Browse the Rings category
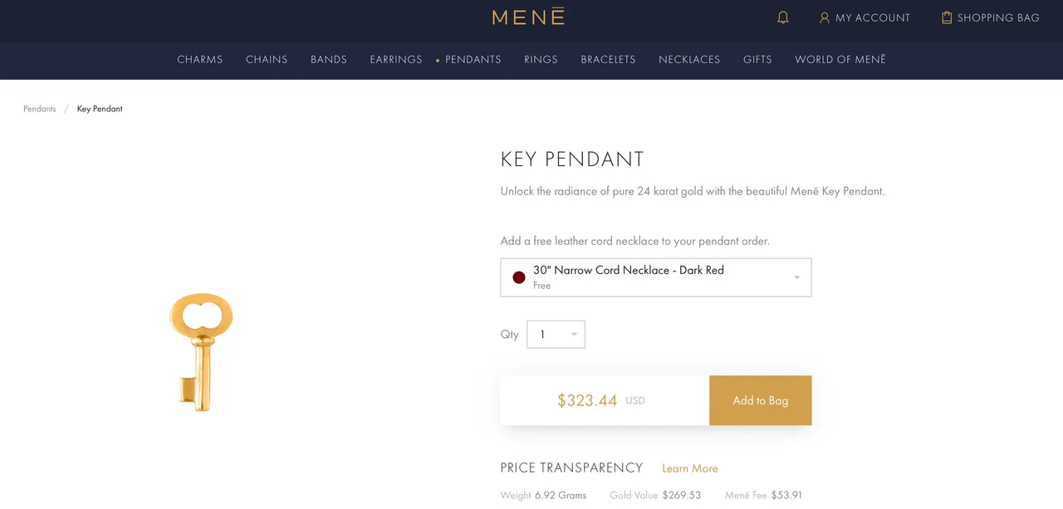Screen dimensions: 1063x509 tap(541, 60)
